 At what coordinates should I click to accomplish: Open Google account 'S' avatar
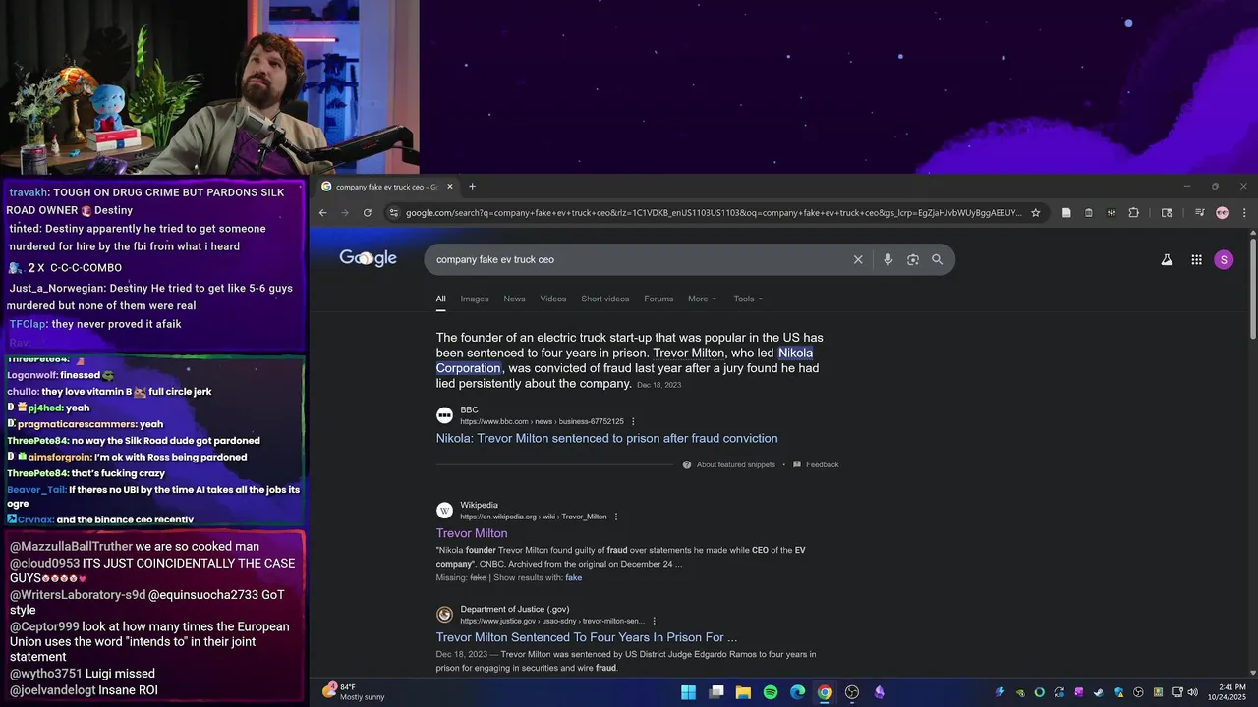[1224, 259]
